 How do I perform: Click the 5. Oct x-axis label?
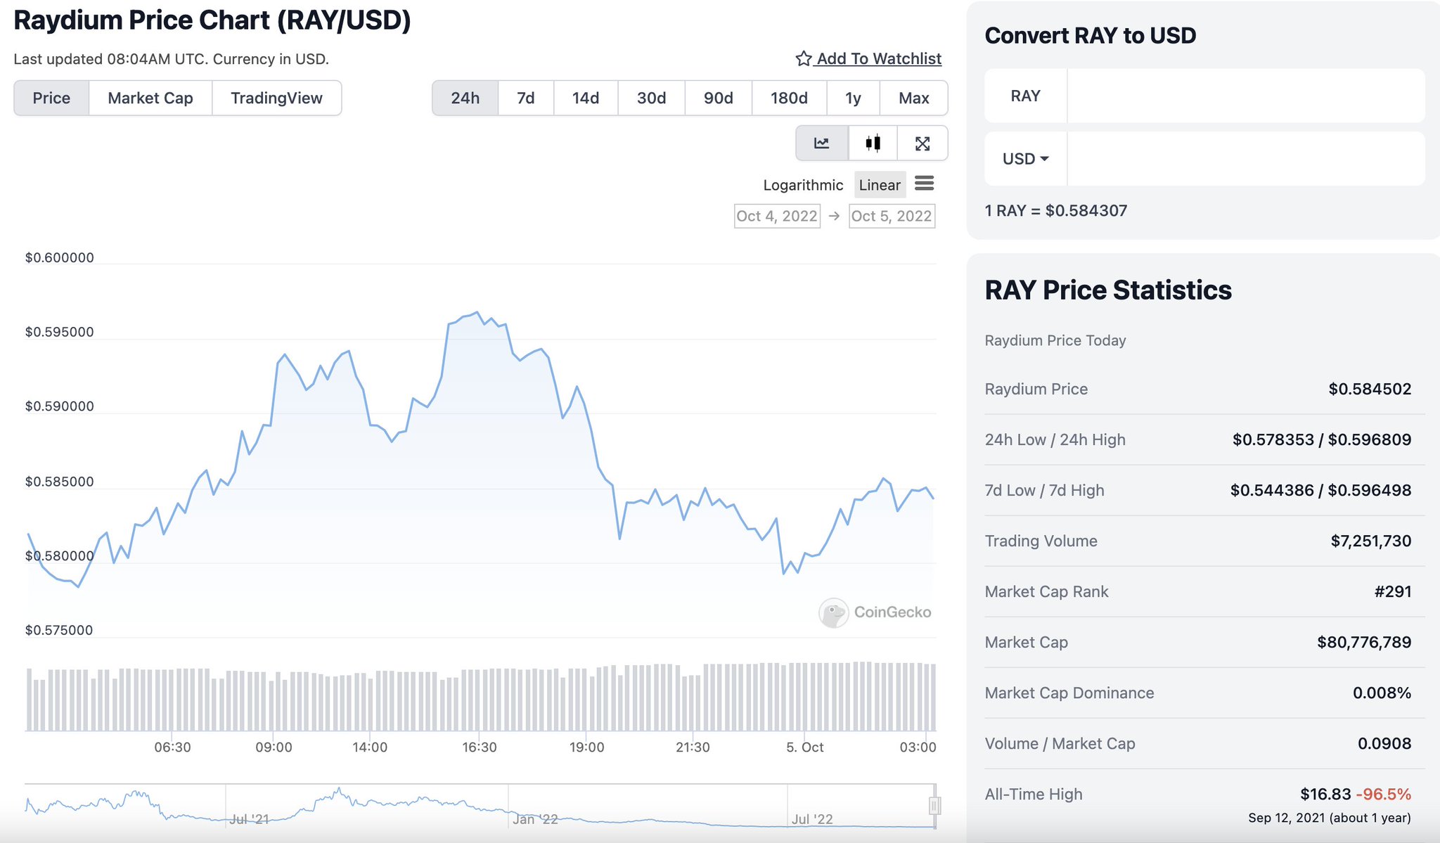click(x=804, y=747)
